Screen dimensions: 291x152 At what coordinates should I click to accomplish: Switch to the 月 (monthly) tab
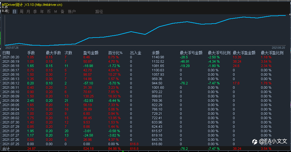click(28, 12)
